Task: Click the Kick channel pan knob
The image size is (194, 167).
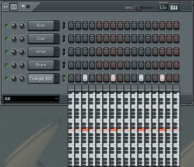Action: 14,25
